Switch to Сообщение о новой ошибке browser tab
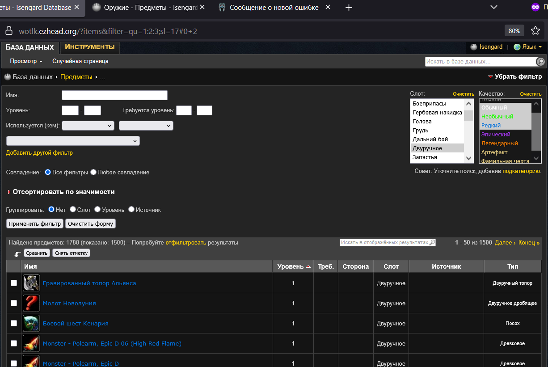 point(274,8)
